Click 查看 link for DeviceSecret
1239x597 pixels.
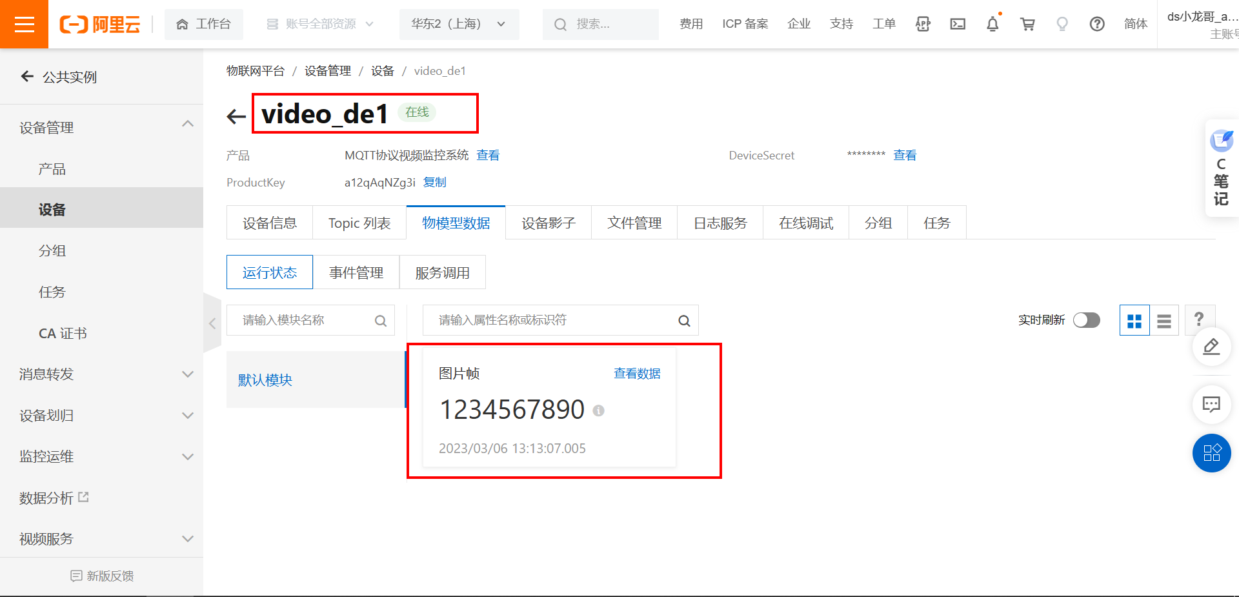(x=905, y=155)
